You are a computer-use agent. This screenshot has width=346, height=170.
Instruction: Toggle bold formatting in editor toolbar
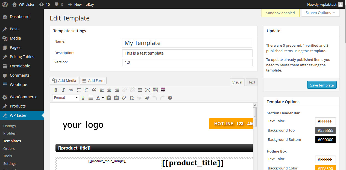point(56,90)
